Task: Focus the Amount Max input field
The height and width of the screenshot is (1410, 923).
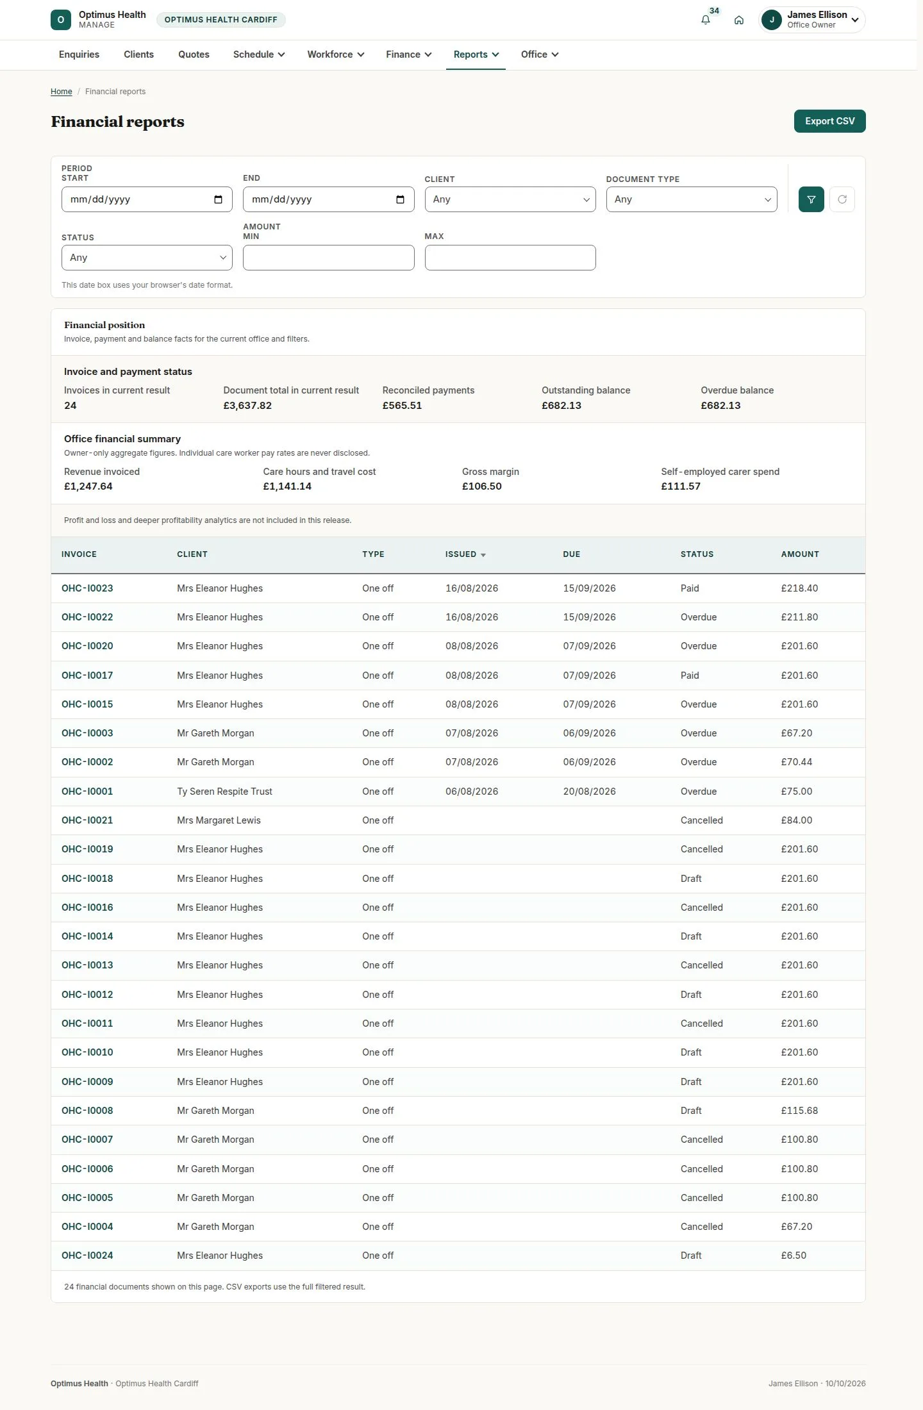Action: (510, 258)
